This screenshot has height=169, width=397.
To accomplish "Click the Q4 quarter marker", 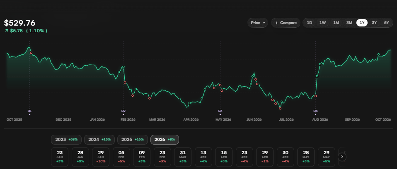I will coord(315,111).
